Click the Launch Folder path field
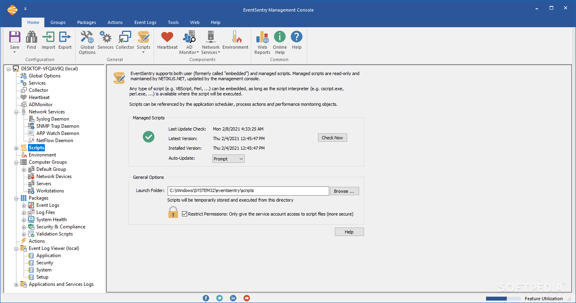The height and width of the screenshot is (303, 576). pos(248,191)
